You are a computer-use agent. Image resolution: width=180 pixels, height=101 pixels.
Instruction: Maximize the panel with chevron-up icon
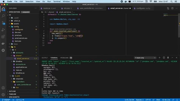point(172,58)
